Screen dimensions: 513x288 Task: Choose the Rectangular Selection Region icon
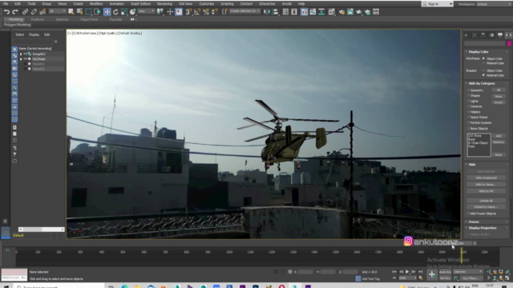[88, 12]
